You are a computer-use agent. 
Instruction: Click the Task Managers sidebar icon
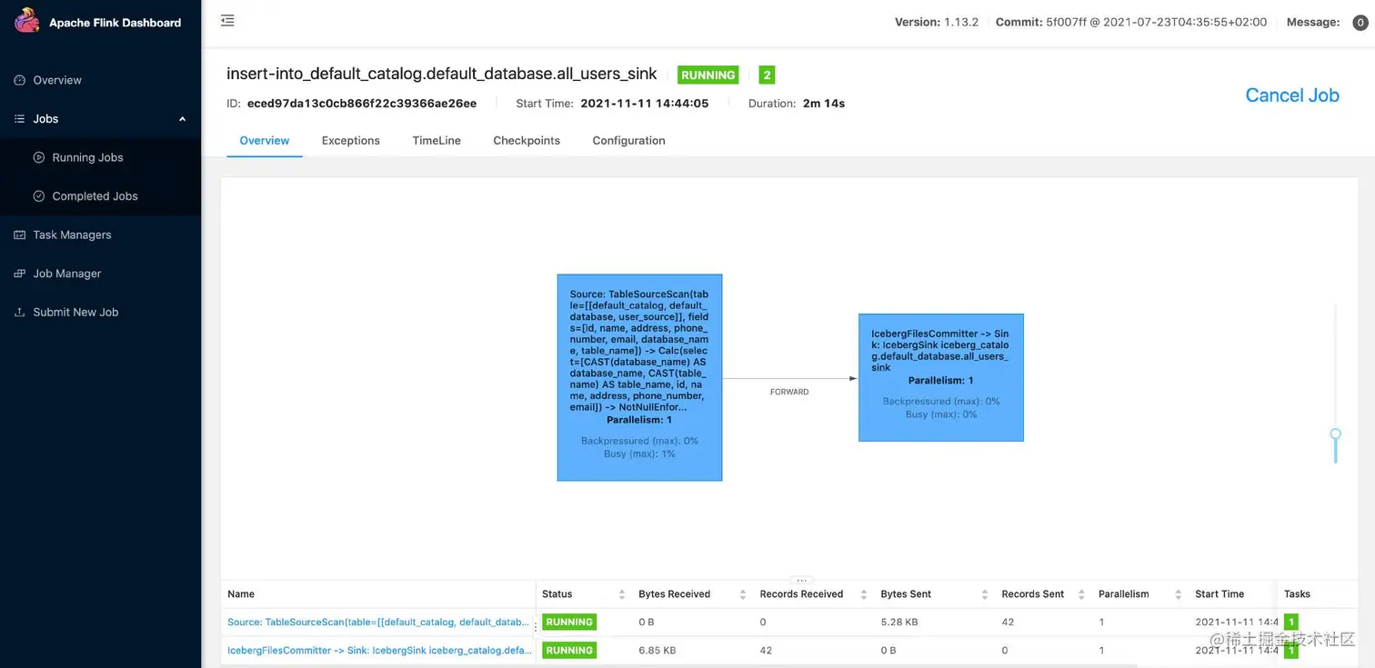click(19, 234)
